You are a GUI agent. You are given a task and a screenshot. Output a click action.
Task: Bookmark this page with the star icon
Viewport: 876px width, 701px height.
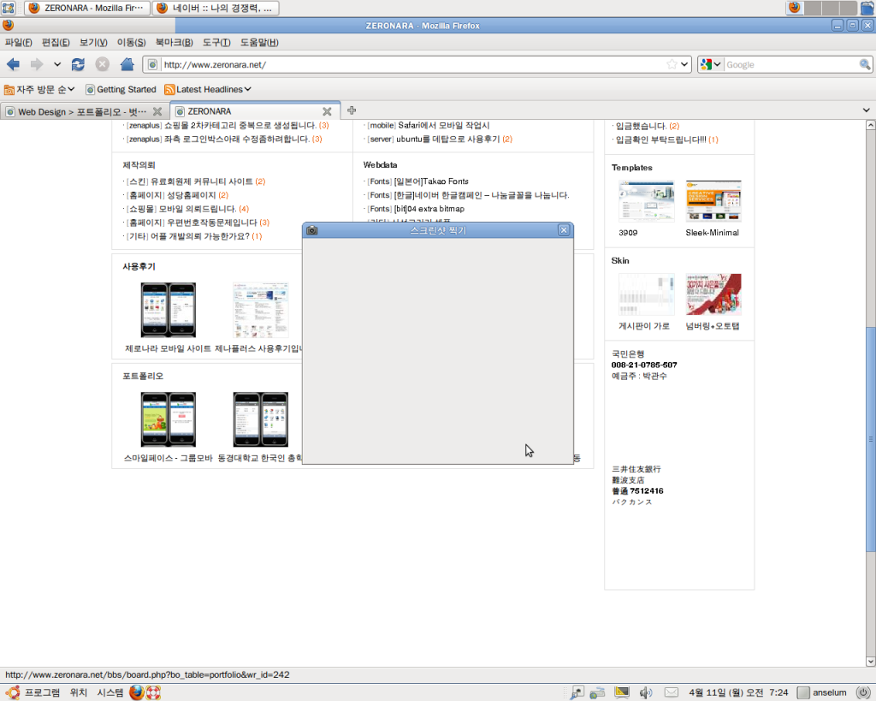pos(672,64)
